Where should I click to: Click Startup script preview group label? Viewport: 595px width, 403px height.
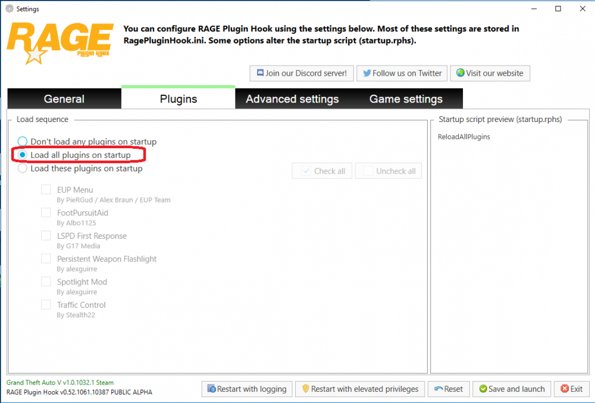point(500,119)
